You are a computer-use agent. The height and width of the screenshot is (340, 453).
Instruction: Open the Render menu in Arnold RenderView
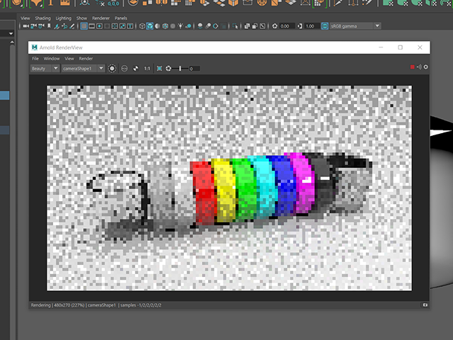(86, 59)
